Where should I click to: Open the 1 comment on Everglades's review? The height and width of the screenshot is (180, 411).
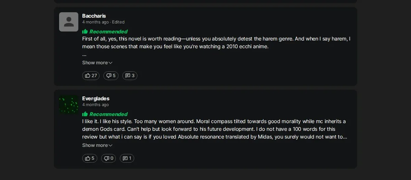pos(127,158)
